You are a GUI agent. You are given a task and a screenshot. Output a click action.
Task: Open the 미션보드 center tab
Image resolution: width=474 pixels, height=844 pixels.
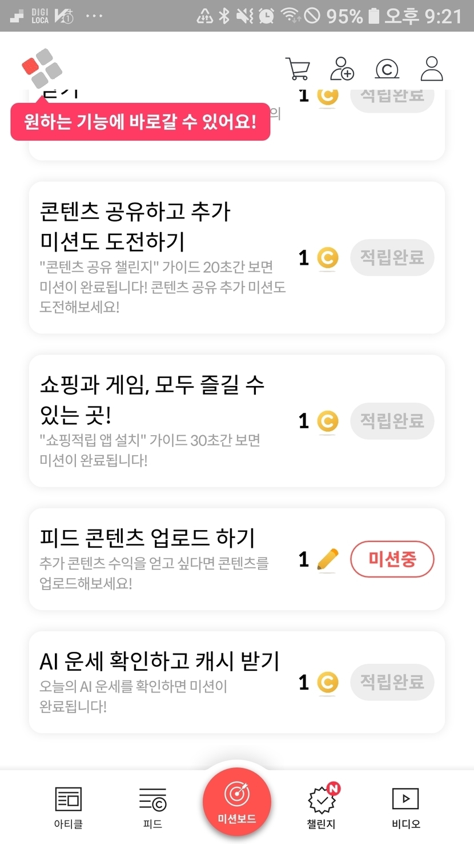click(236, 802)
